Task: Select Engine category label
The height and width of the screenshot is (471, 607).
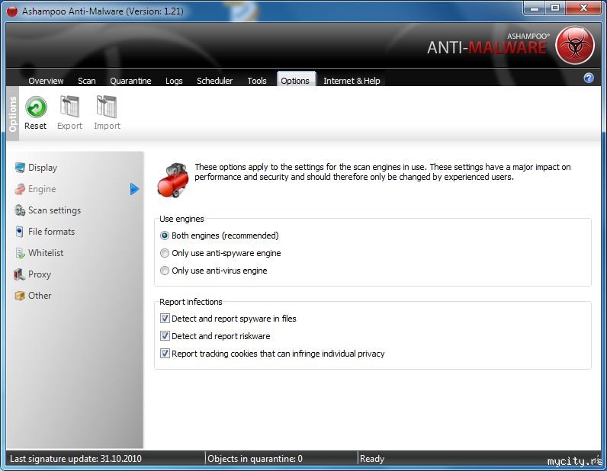Action: point(42,189)
